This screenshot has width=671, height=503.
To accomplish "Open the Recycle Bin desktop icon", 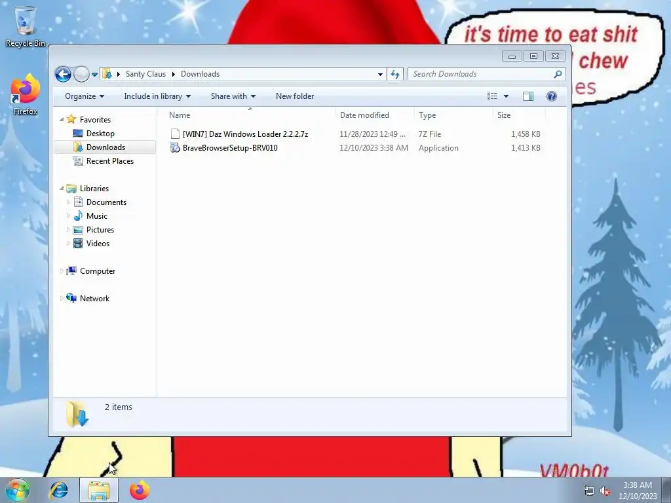I will [x=26, y=26].
